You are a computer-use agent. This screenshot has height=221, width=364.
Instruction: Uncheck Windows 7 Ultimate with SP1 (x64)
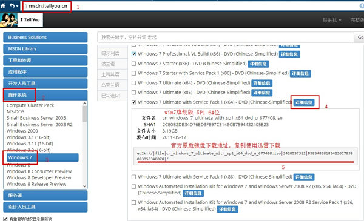[133, 102]
